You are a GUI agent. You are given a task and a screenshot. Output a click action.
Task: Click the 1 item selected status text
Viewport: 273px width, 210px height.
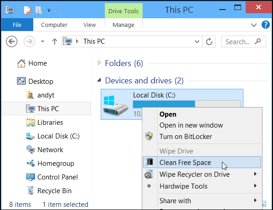[66, 205]
